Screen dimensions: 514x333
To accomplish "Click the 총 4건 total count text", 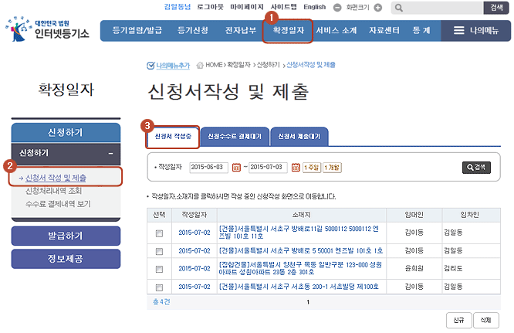I will 161,302.
